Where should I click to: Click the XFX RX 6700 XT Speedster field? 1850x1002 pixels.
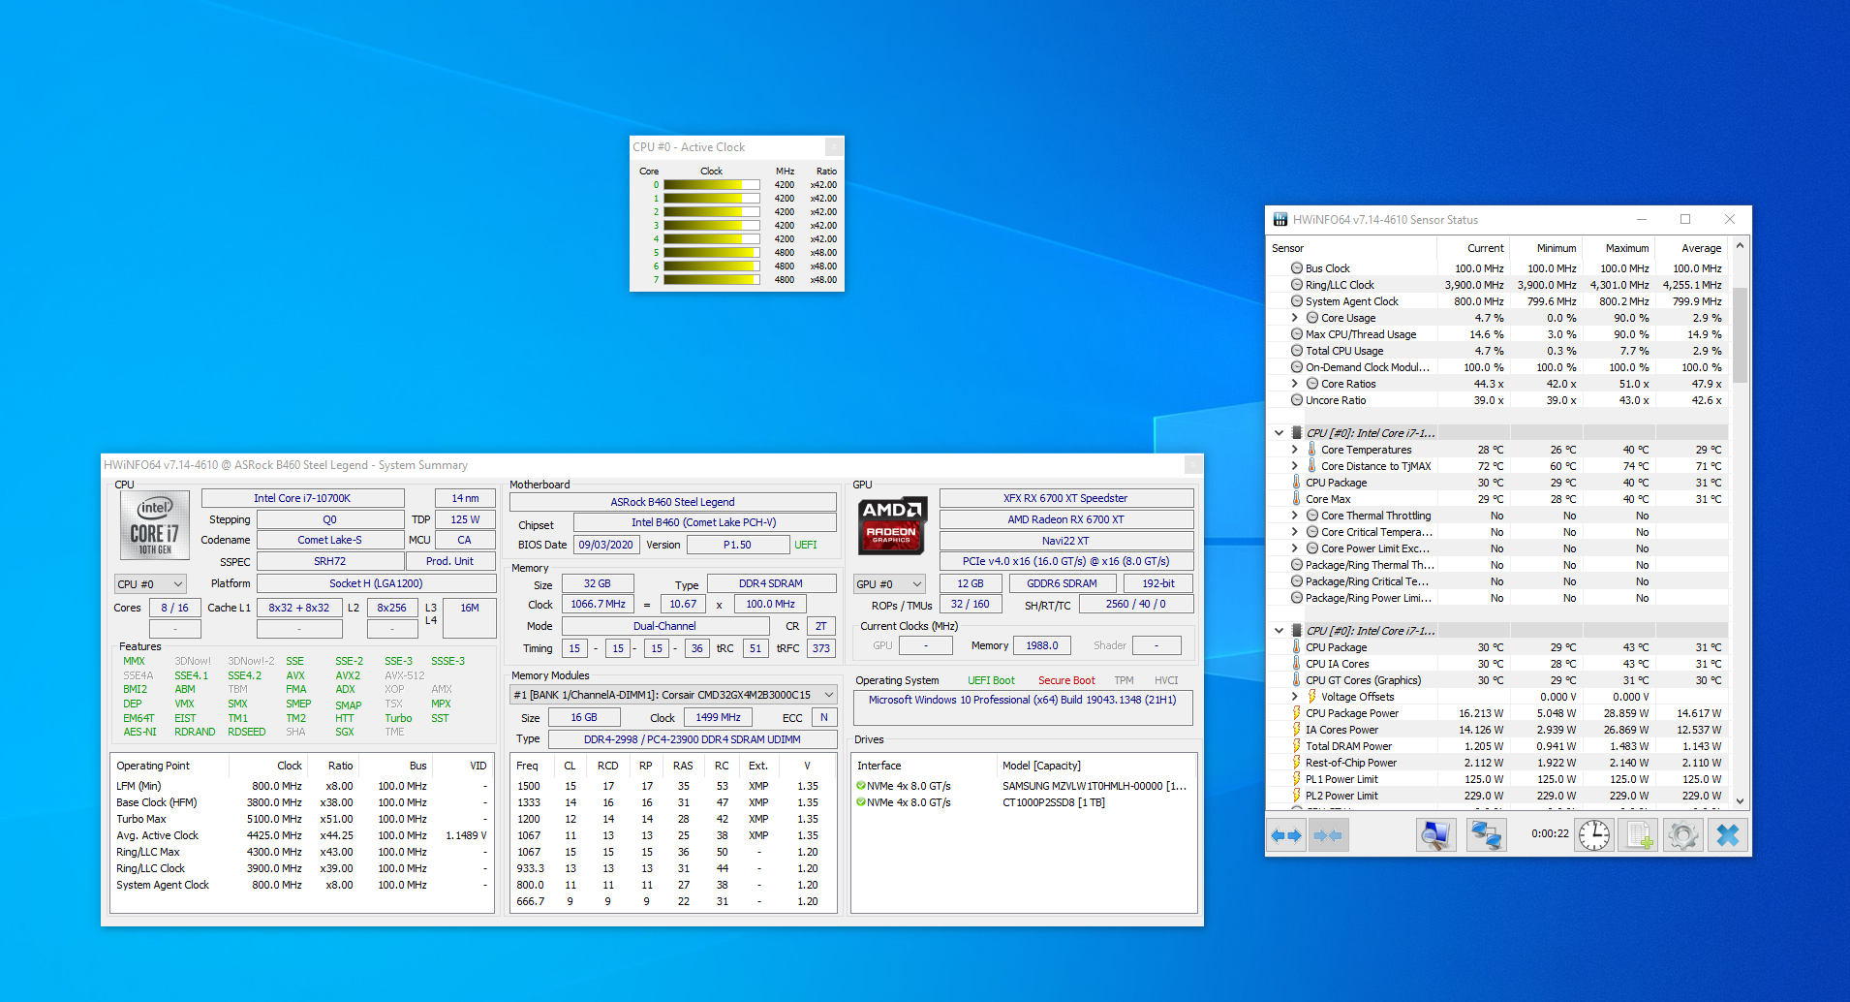pos(1065,498)
